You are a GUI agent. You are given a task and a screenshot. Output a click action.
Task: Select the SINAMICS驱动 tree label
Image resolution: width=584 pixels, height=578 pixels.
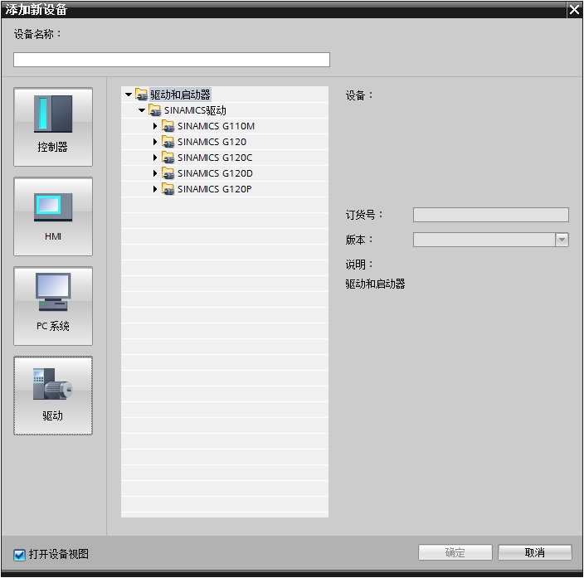click(x=195, y=110)
